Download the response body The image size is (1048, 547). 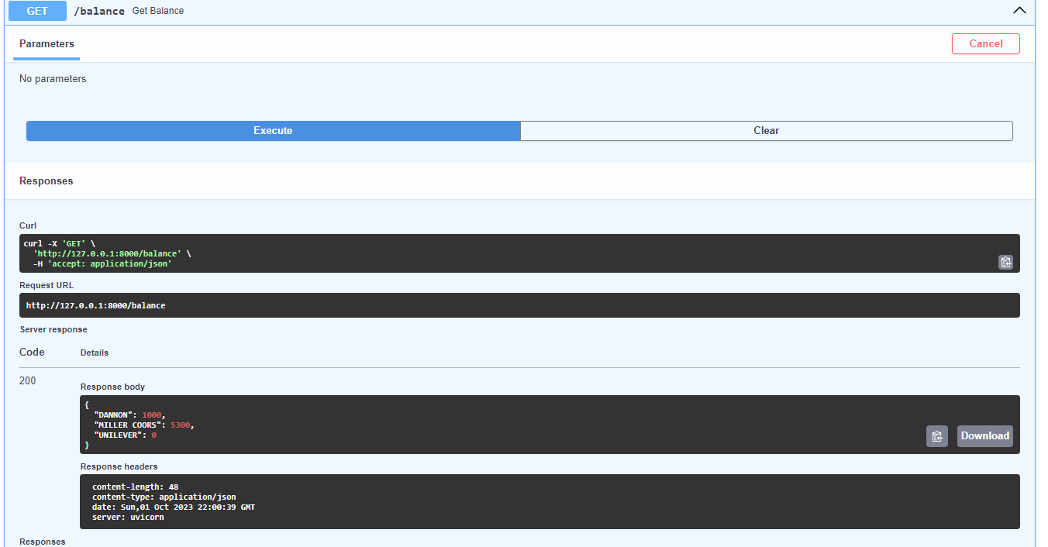tap(984, 435)
